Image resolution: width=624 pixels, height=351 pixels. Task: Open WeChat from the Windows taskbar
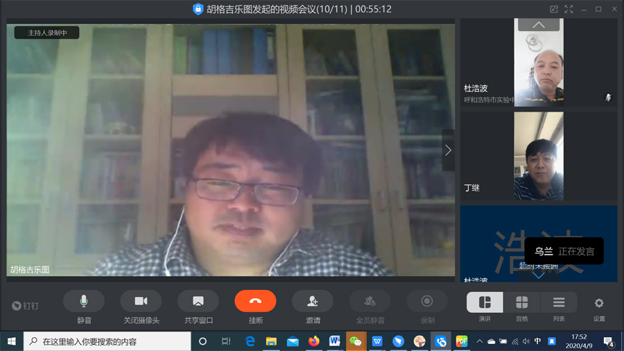[356, 341]
